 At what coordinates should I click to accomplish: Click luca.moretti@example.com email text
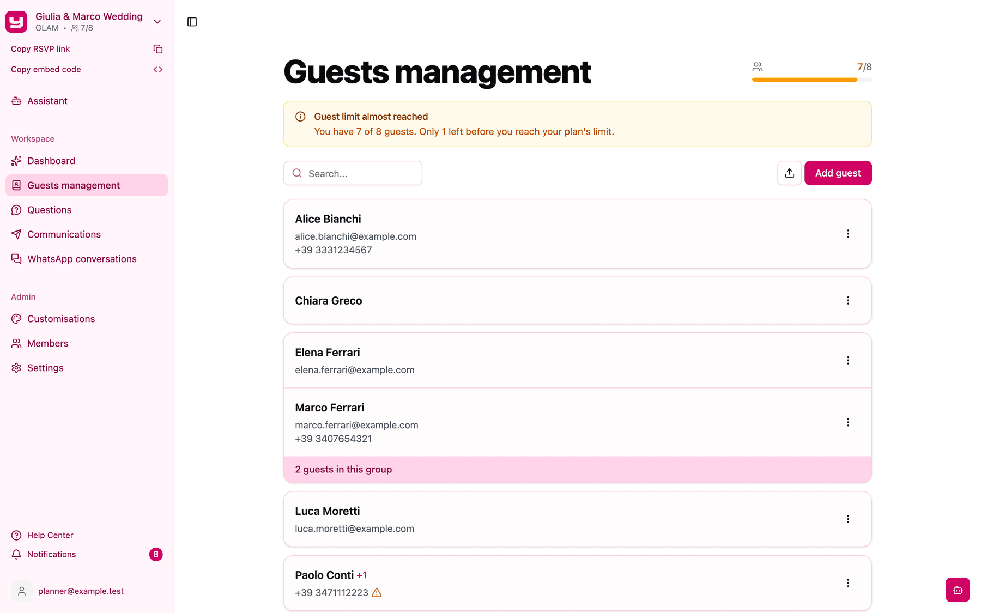point(355,529)
